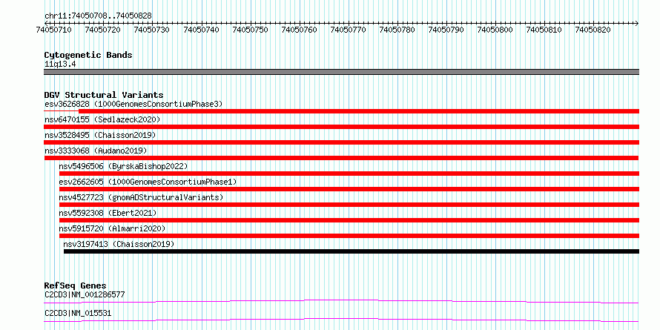660x330 pixels.
Task: Click the chr11:74050708..74050828 region label
Action: click(x=98, y=16)
